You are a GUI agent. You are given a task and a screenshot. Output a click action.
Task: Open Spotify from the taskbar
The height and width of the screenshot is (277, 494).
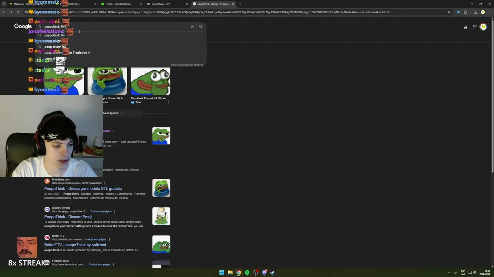coord(247,272)
